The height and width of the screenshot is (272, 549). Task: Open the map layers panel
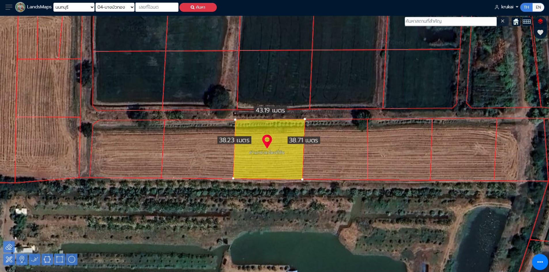coord(540,21)
